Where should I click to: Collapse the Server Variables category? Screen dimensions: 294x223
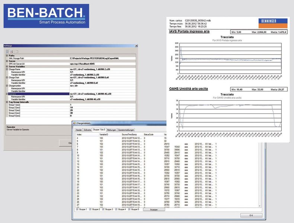coord(7,67)
